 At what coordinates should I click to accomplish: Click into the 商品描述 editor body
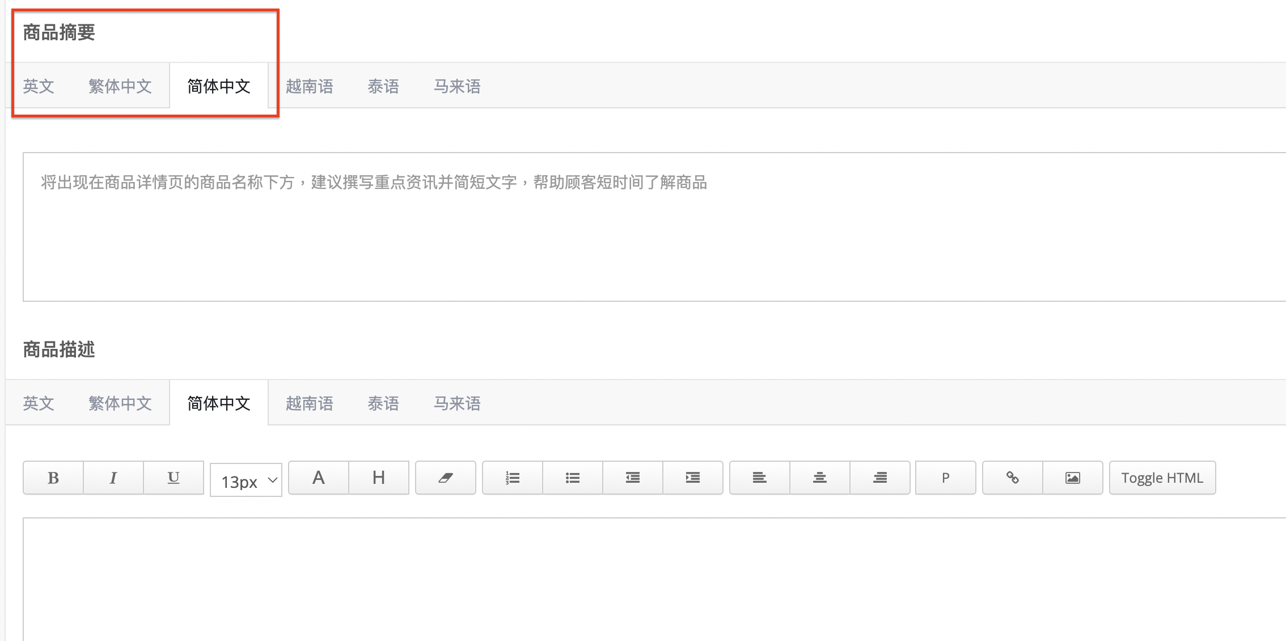pyautogui.click(x=654, y=580)
